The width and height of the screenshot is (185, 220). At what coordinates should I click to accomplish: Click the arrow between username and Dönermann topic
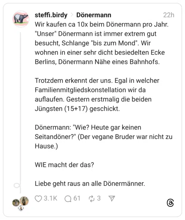pyautogui.click(x=72, y=15)
